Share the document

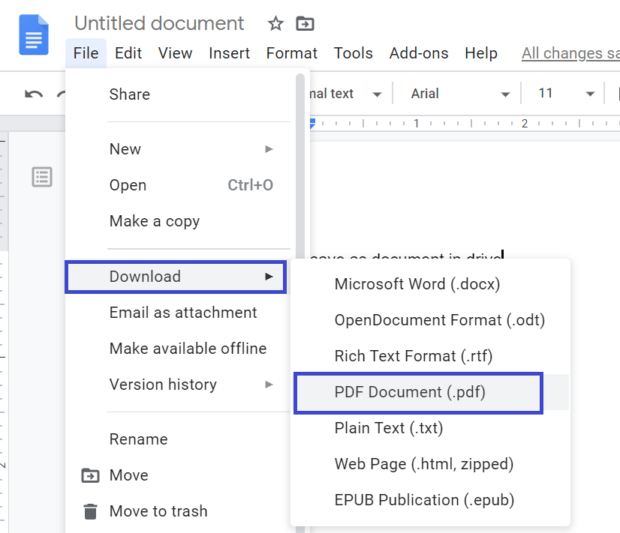129,94
